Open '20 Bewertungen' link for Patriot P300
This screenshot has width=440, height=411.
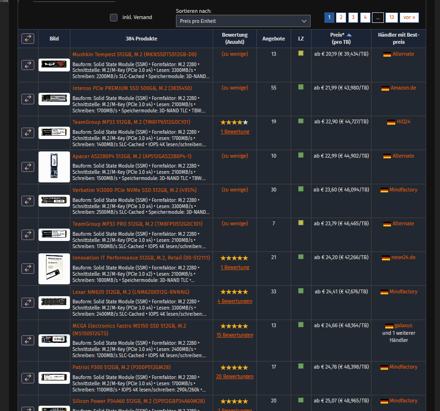(x=235, y=376)
